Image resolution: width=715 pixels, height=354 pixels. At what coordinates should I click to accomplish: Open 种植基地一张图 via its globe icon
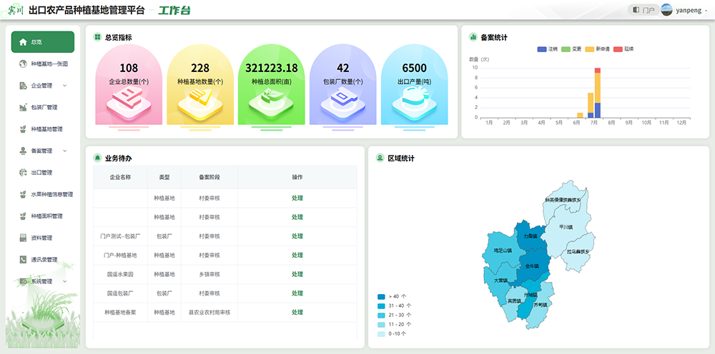coord(23,64)
